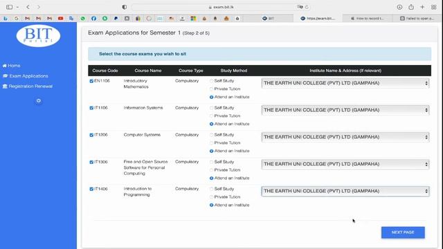
Task: Open institute dropdown for IT1406 row
Action: coord(345,191)
